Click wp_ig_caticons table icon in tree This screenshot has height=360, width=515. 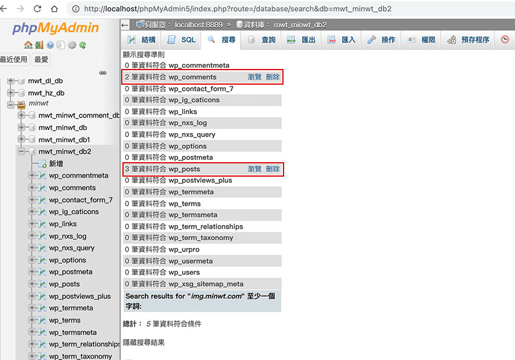tap(42, 212)
